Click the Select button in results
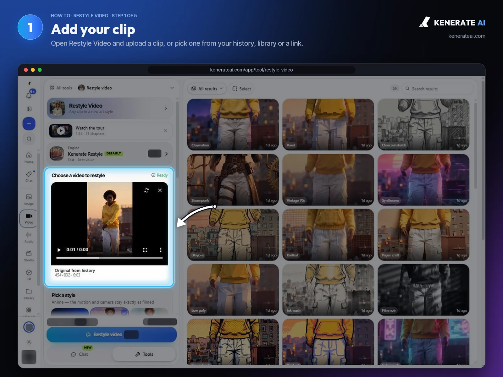503x377 pixels. (242, 89)
